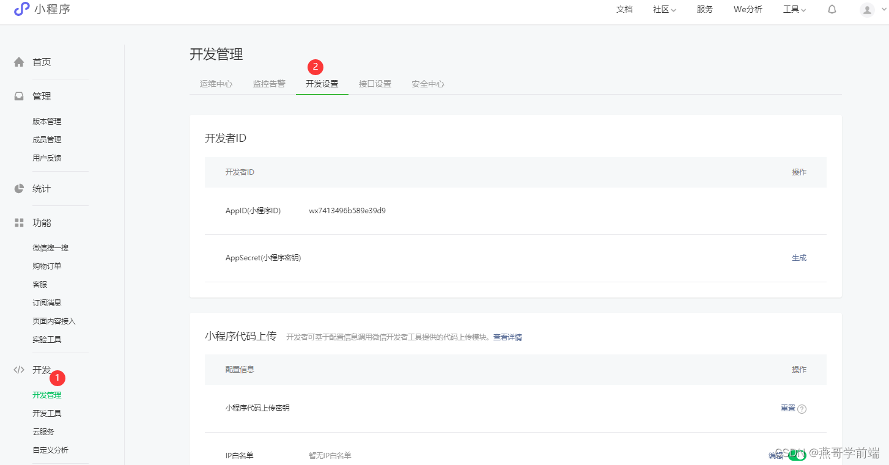Open 订阅消息 in the sidebar
889x465 pixels.
[47, 302]
